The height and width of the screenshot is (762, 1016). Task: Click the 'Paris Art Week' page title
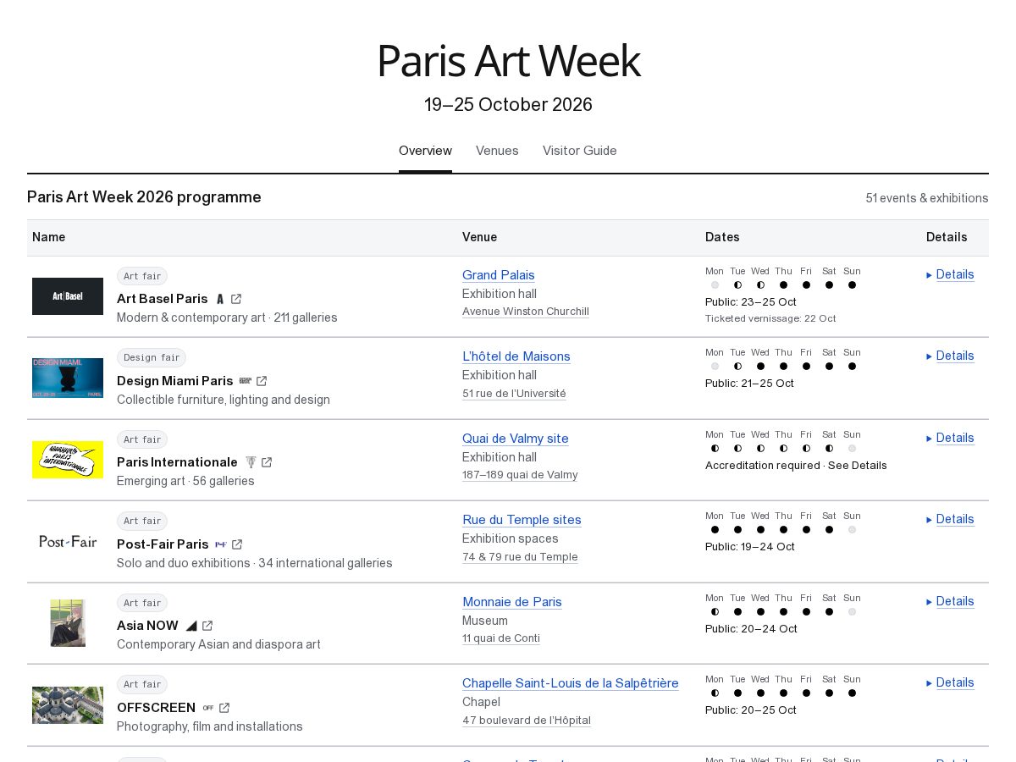508,61
